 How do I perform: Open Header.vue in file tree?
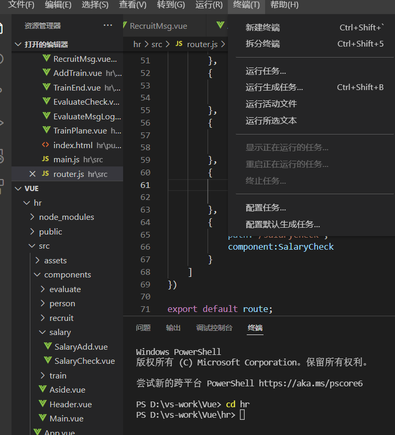point(71,404)
